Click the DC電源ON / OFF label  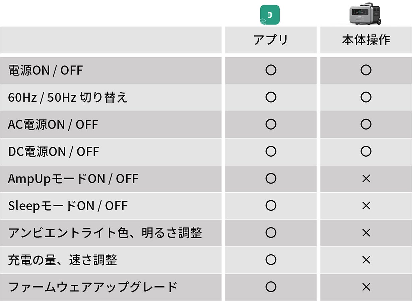click(x=54, y=152)
